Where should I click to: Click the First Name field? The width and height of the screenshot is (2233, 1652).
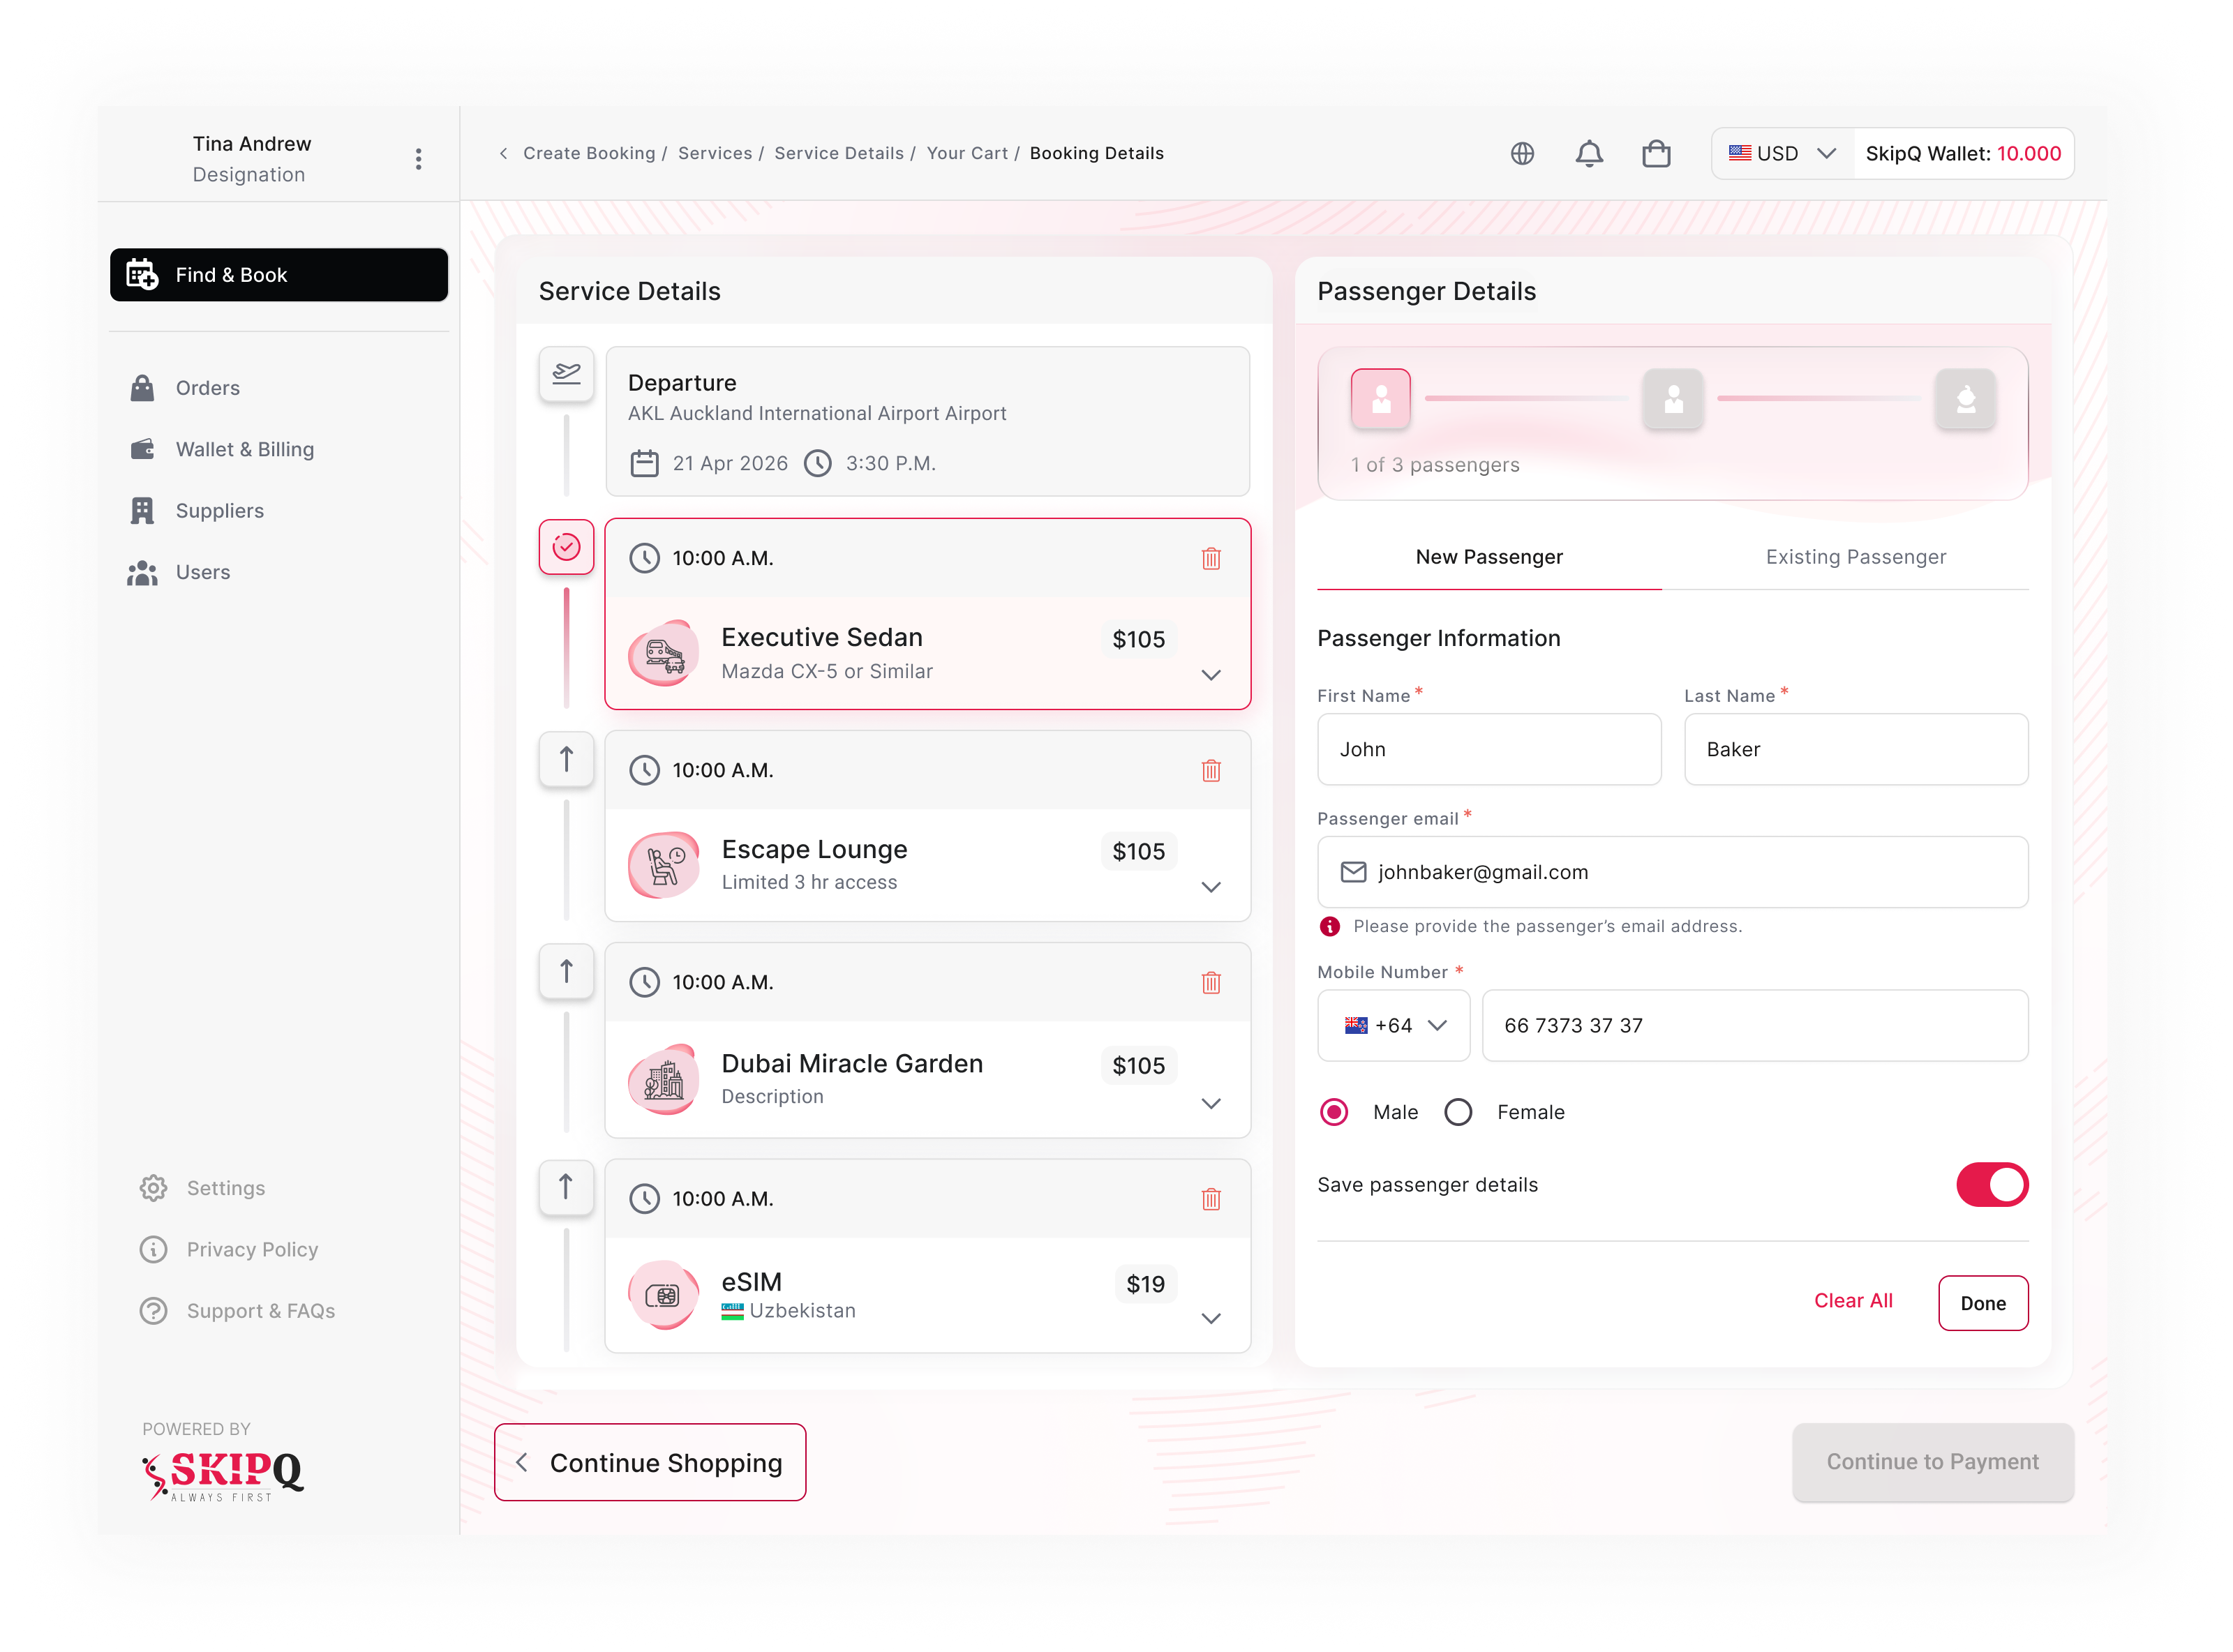tap(1489, 749)
